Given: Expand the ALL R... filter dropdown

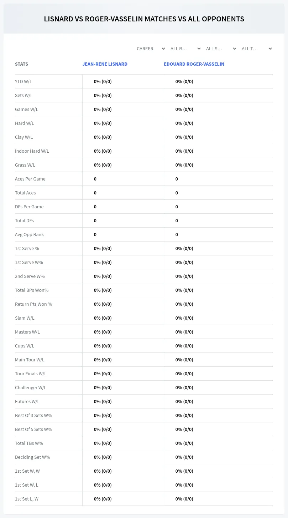Looking at the screenshot, I should (x=185, y=49).
